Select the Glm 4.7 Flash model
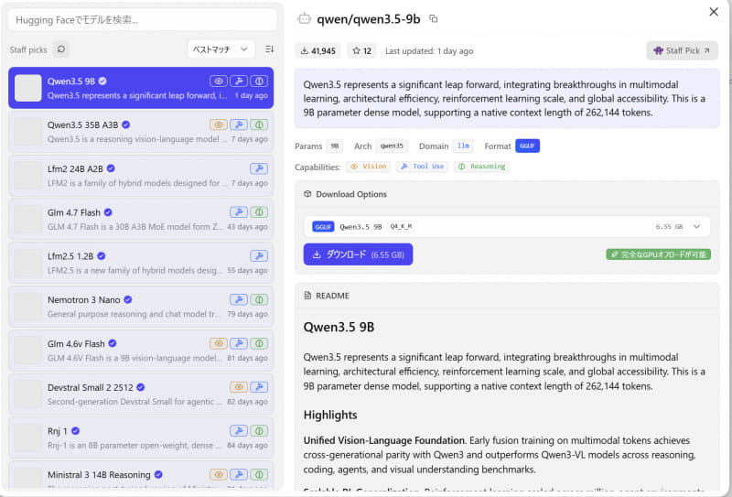Image resolution: width=732 pixels, height=497 pixels. 141,219
